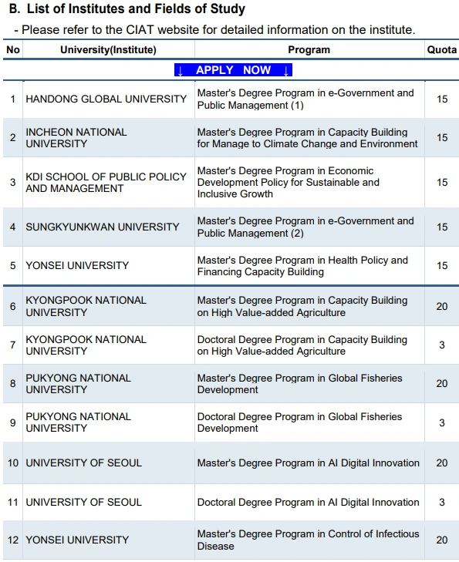Viewport: 459px width, 562px height.
Task: Click Climate Change and Environment program text
Action: (307, 138)
